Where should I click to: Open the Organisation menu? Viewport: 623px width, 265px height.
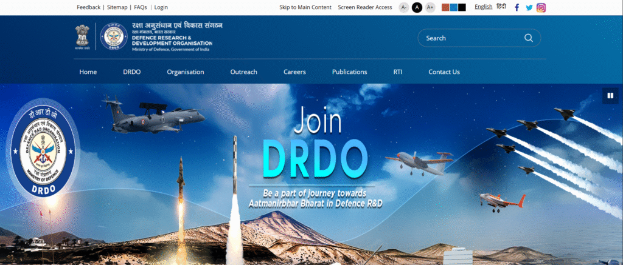(185, 72)
